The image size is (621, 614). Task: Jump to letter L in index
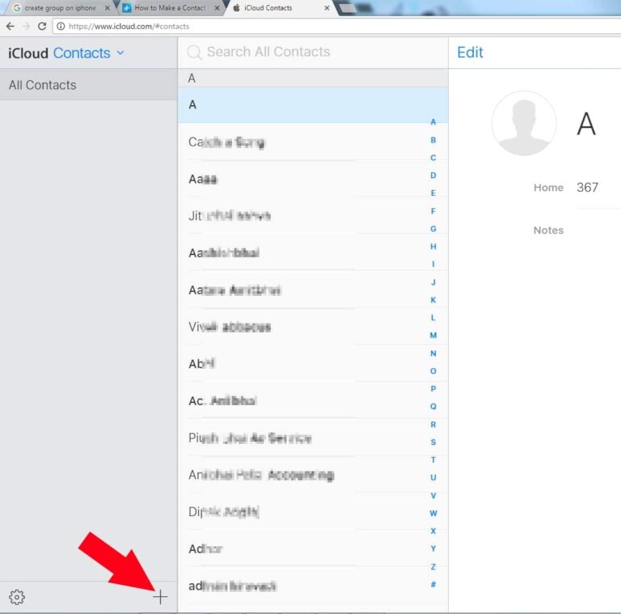pyautogui.click(x=433, y=317)
